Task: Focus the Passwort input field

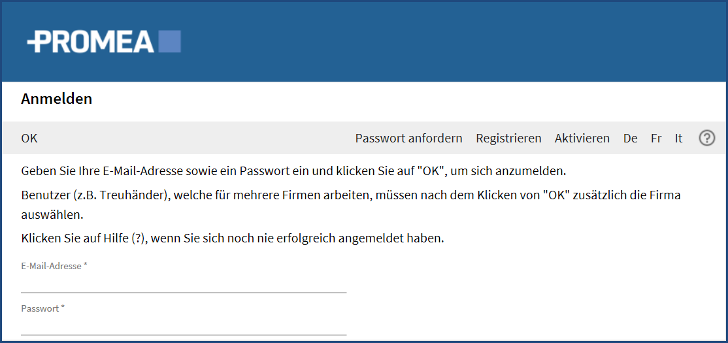Action: (184, 326)
